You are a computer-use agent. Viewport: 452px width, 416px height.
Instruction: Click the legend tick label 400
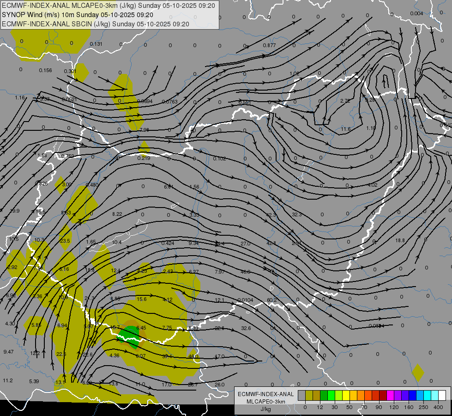(438, 407)
